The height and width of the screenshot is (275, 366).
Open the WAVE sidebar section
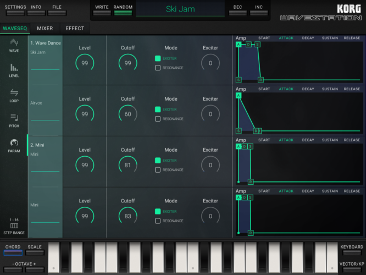[x=14, y=46]
